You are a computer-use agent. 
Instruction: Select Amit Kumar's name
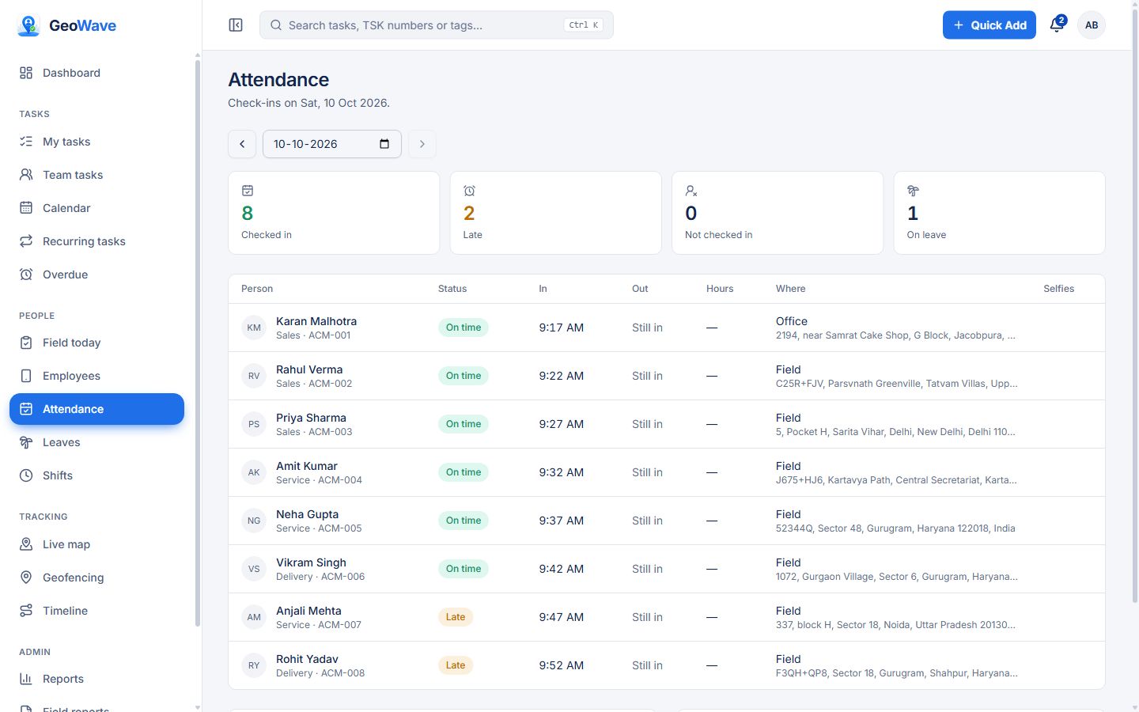307,466
